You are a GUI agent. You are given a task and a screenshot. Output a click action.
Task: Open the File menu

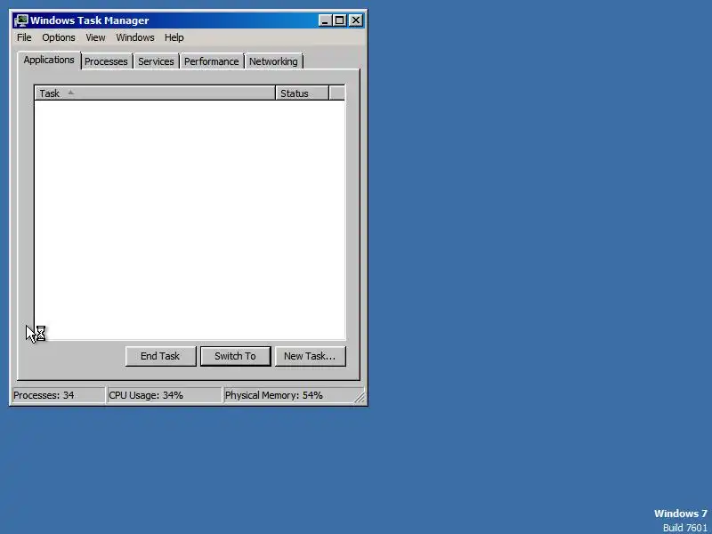[x=24, y=37]
